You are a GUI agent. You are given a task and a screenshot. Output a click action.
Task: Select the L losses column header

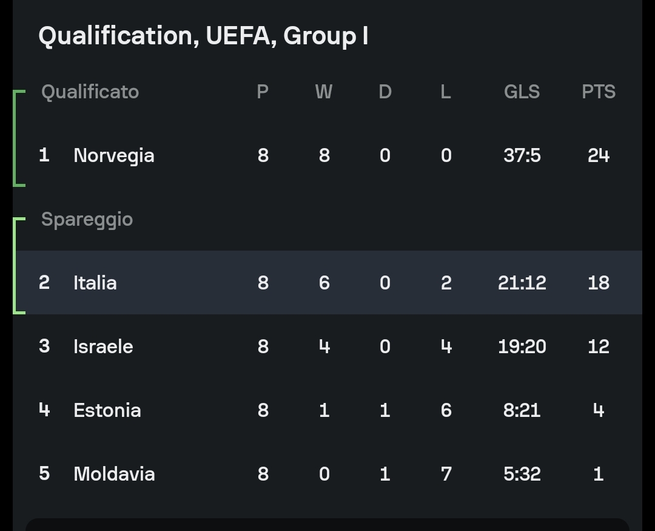(x=446, y=92)
